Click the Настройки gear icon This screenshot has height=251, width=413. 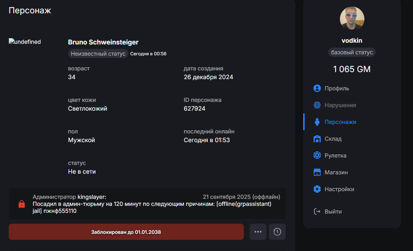click(317, 189)
